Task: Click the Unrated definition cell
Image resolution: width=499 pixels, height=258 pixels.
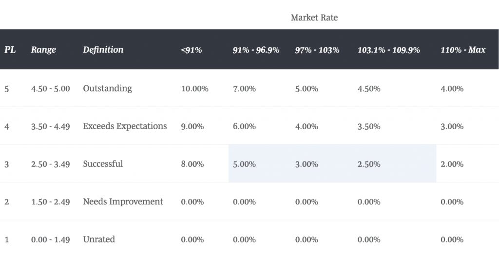Action: [x=99, y=239]
